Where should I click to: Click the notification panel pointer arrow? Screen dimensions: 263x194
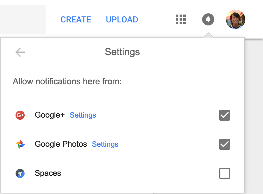tap(208, 35)
